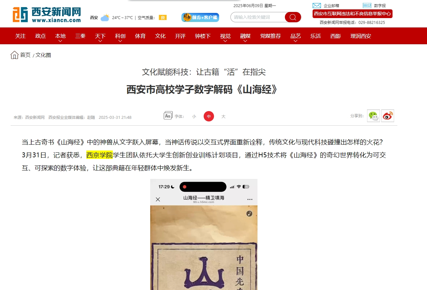The width and height of the screenshot is (427, 290).
Task: Expand the 本地 menu dropdown arrow
Action: point(60,41)
